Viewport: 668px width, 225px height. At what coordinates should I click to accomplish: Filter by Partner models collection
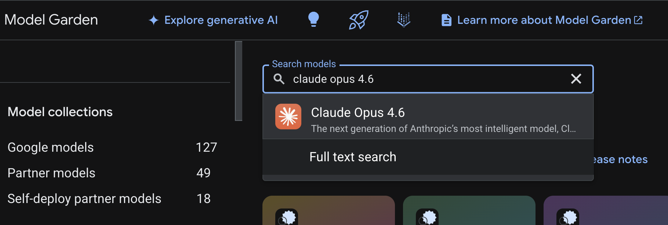click(51, 173)
